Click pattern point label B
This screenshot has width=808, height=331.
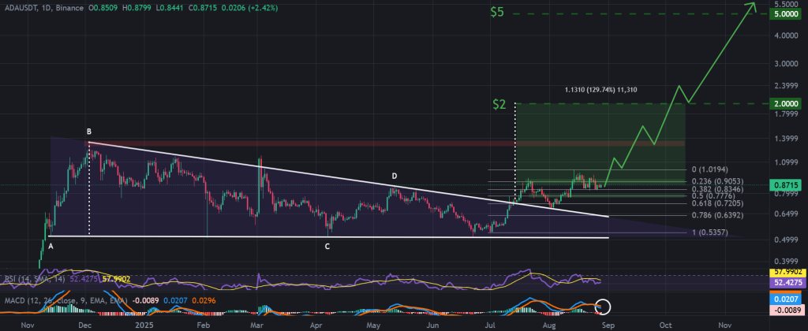89,132
